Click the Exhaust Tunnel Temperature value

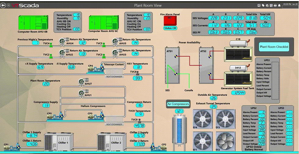point(213,107)
